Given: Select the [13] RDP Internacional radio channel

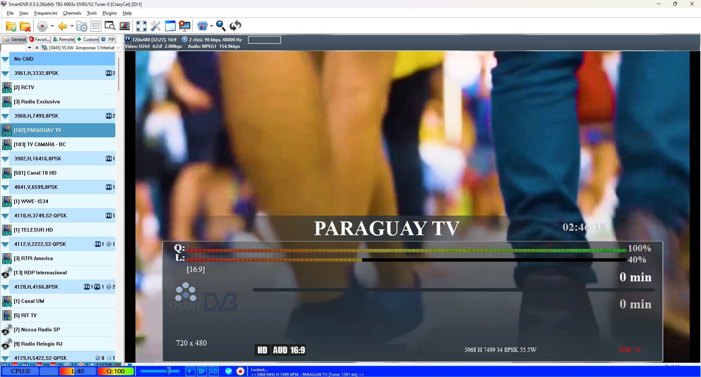Looking at the screenshot, I should click(58, 273).
